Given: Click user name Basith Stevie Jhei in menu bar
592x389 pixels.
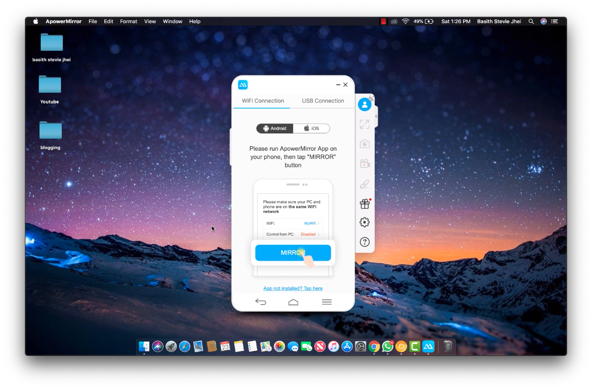Looking at the screenshot, I should point(499,21).
